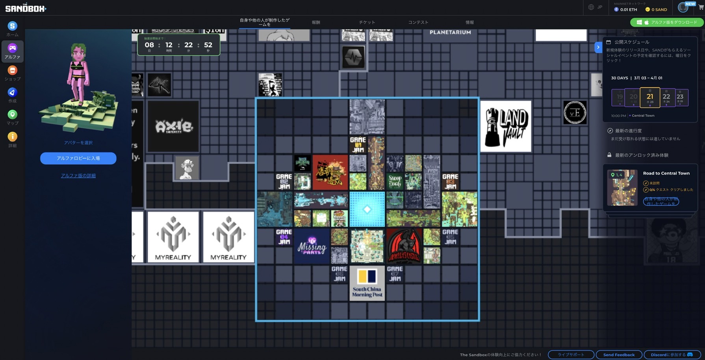Open the shopping cart icon

click(x=701, y=7)
